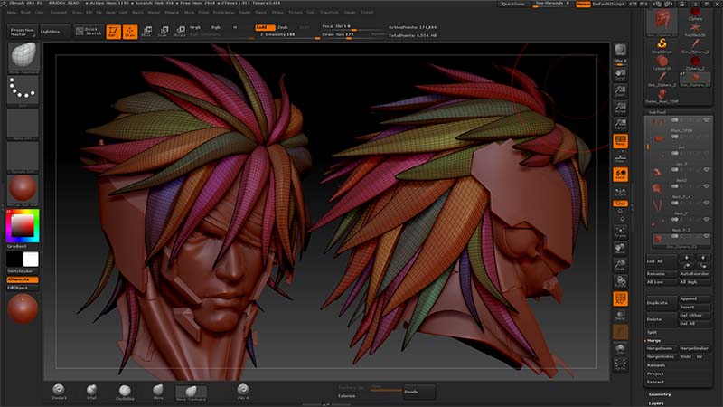723x407 pixels.
Task: Open the Projection Master button
Action: pyautogui.click(x=22, y=32)
